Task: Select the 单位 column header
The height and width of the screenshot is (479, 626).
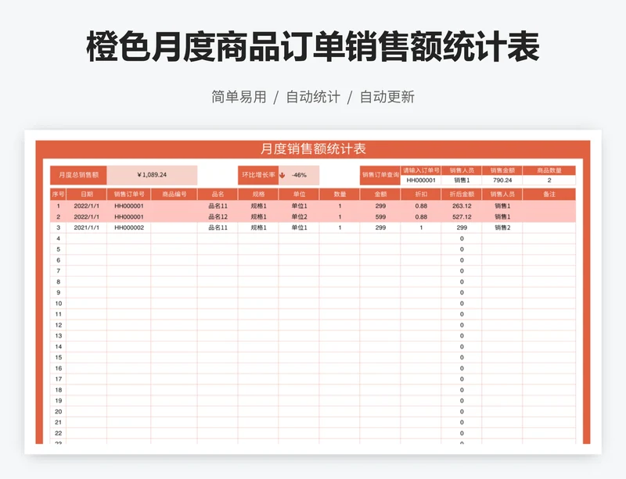Action: 299,195
